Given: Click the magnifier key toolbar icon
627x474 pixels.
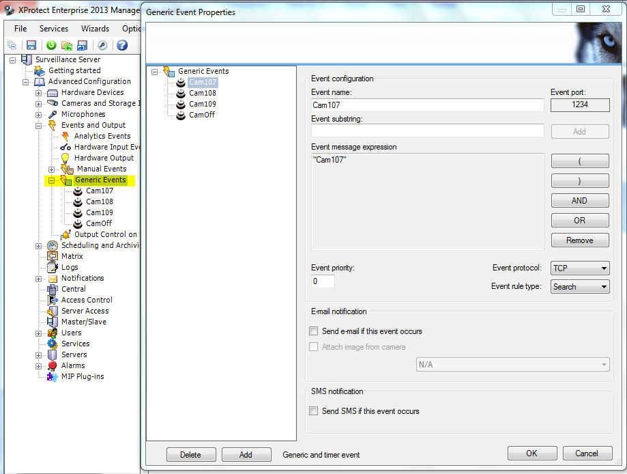Looking at the screenshot, I should 102,45.
